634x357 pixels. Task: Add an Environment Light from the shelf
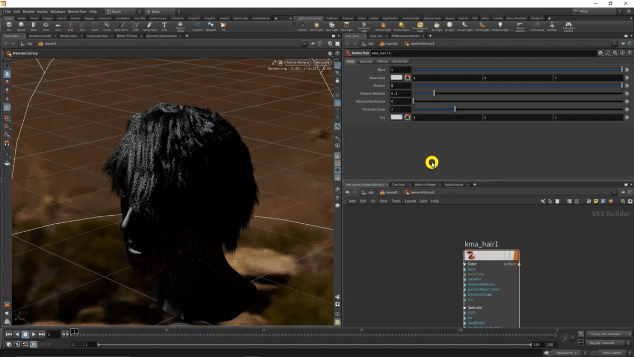coord(420,26)
